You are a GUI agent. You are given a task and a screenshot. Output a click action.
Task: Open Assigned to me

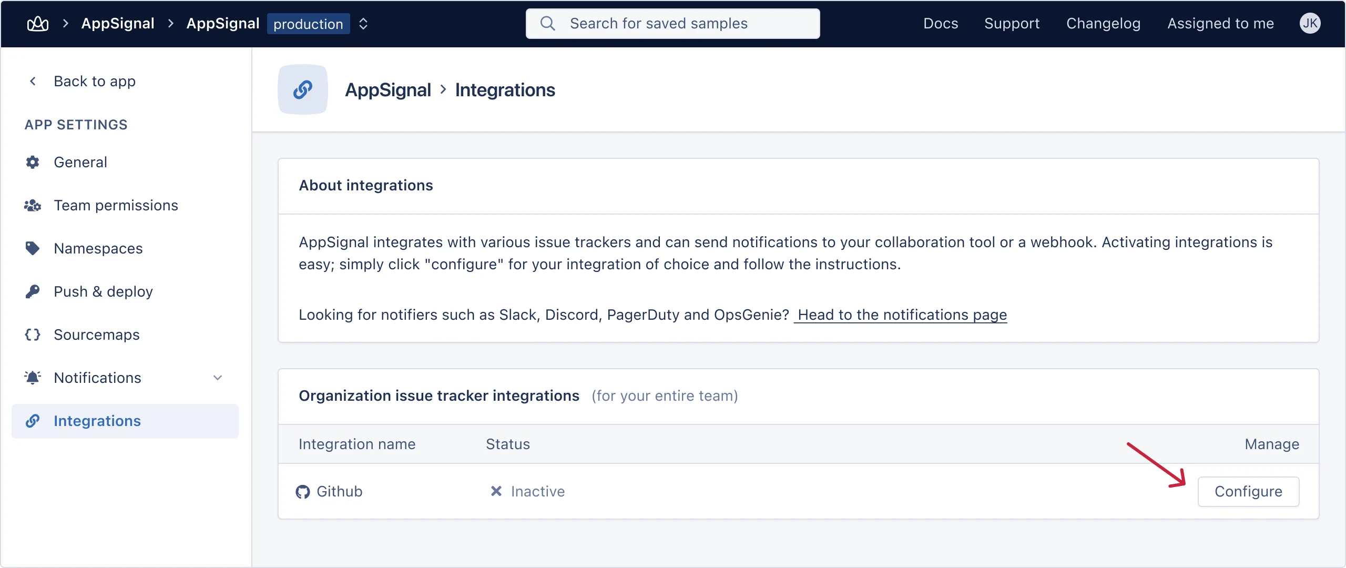pyautogui.click(x=1221, y=24)
